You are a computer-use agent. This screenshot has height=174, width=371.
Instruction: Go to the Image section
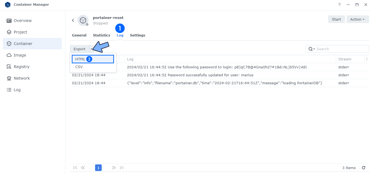pos(20,55)
